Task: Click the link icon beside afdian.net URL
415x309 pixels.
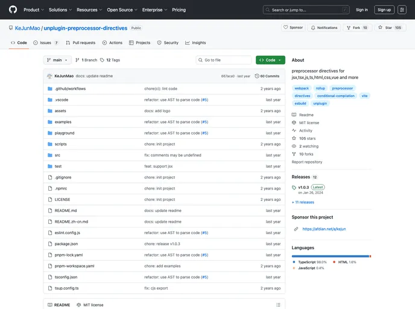Action: click(296, 229)
